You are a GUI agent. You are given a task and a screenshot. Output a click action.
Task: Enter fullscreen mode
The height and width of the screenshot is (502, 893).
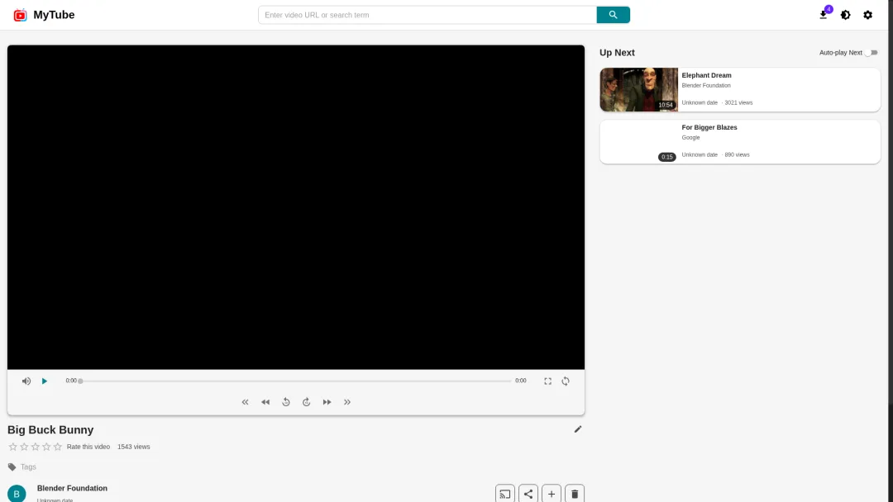point(547,381)
